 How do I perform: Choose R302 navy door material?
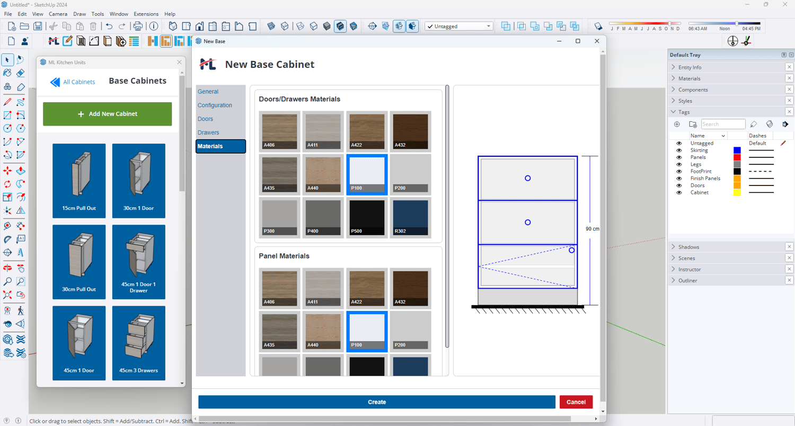(x=410, y=217)
